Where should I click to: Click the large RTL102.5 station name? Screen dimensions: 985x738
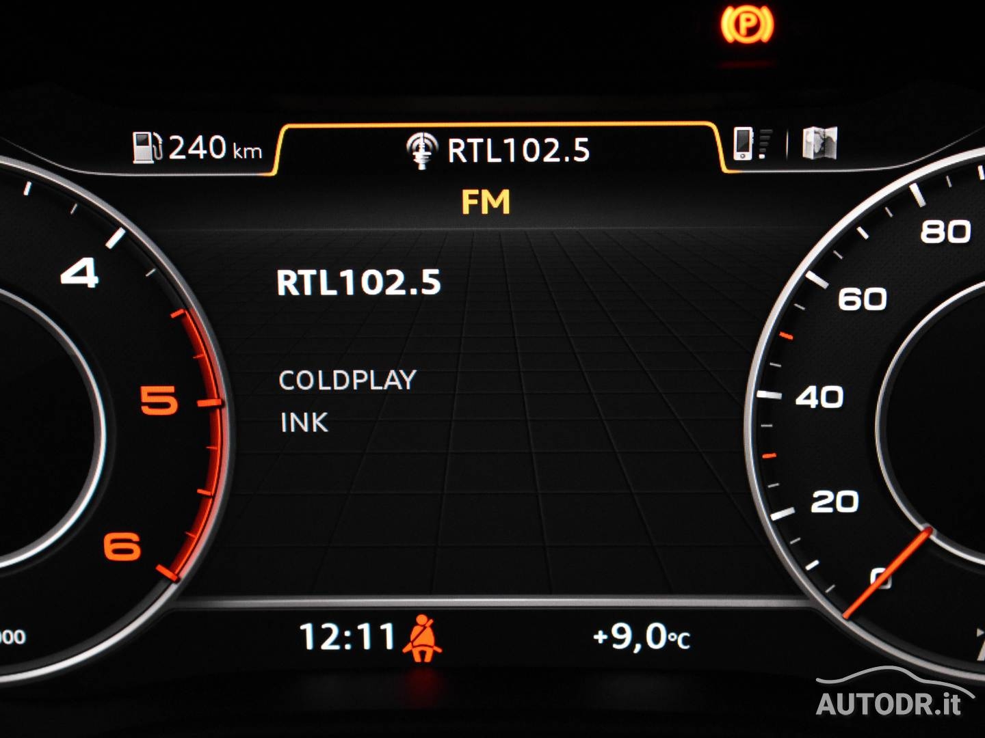(x=358, y=282)
